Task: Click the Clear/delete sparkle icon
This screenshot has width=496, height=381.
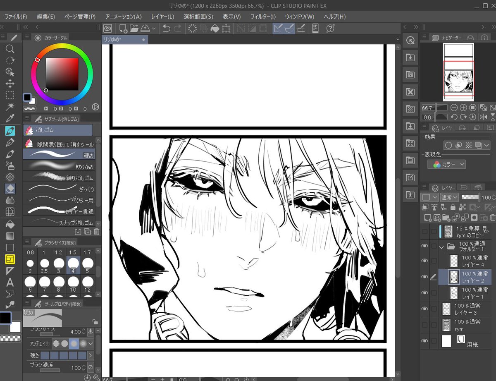Action: click(192, 28)
